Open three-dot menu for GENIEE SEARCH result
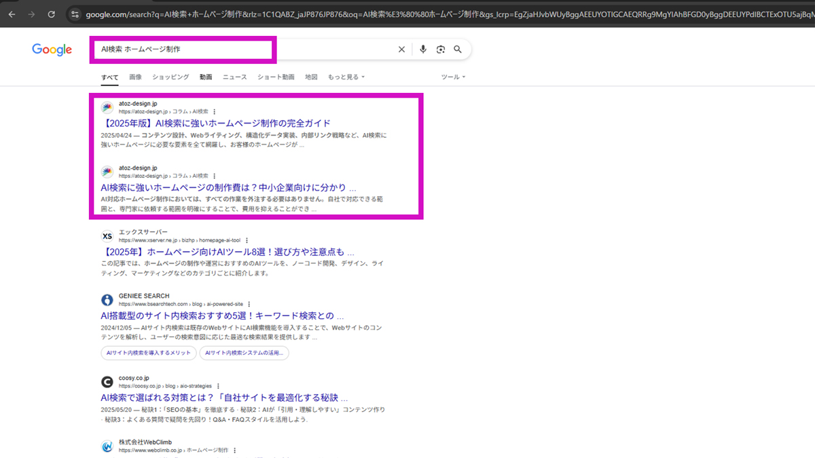This screenshot has width=815, height=458. tap(249, 304)
